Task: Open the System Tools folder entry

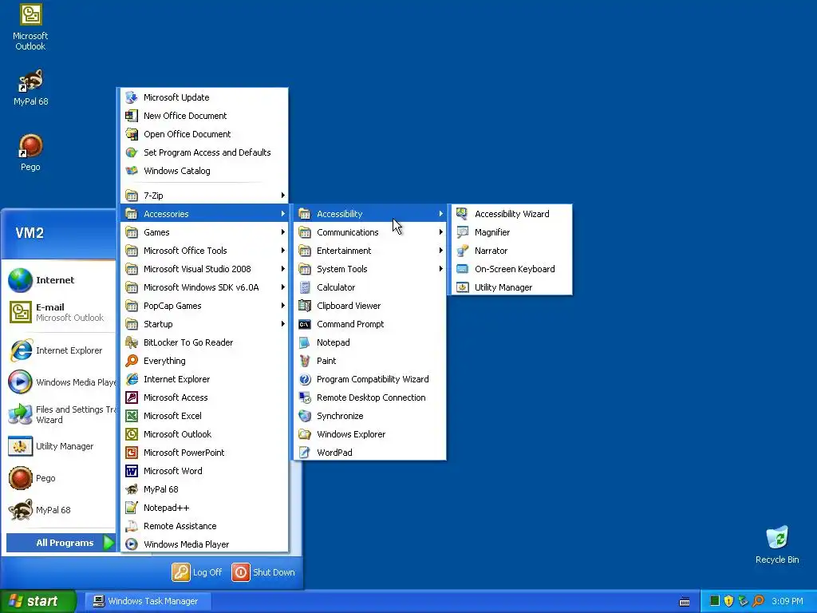Action: [x=370, y=269]
